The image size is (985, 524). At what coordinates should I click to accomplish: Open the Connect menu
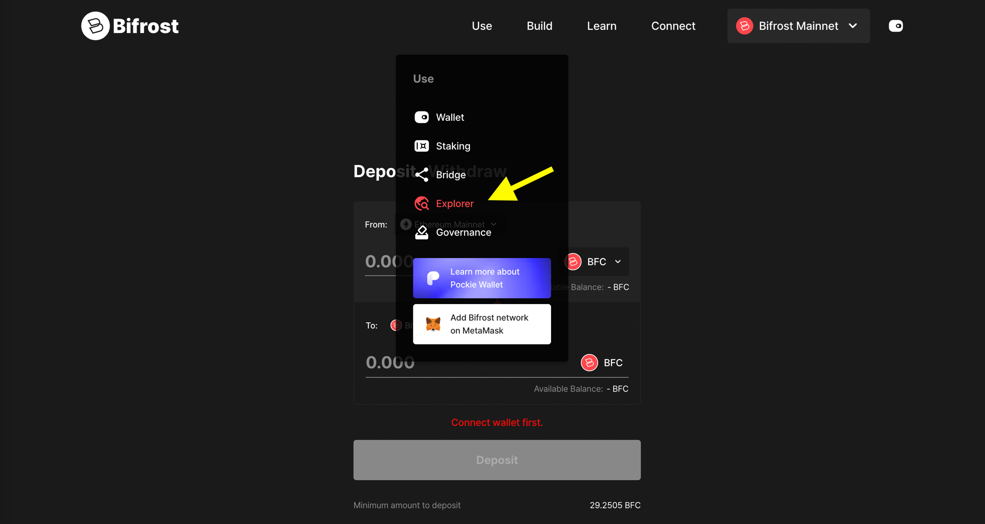[673, 26]
